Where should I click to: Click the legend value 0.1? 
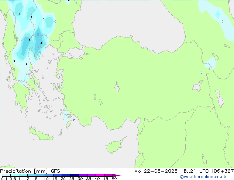[4, 179]
